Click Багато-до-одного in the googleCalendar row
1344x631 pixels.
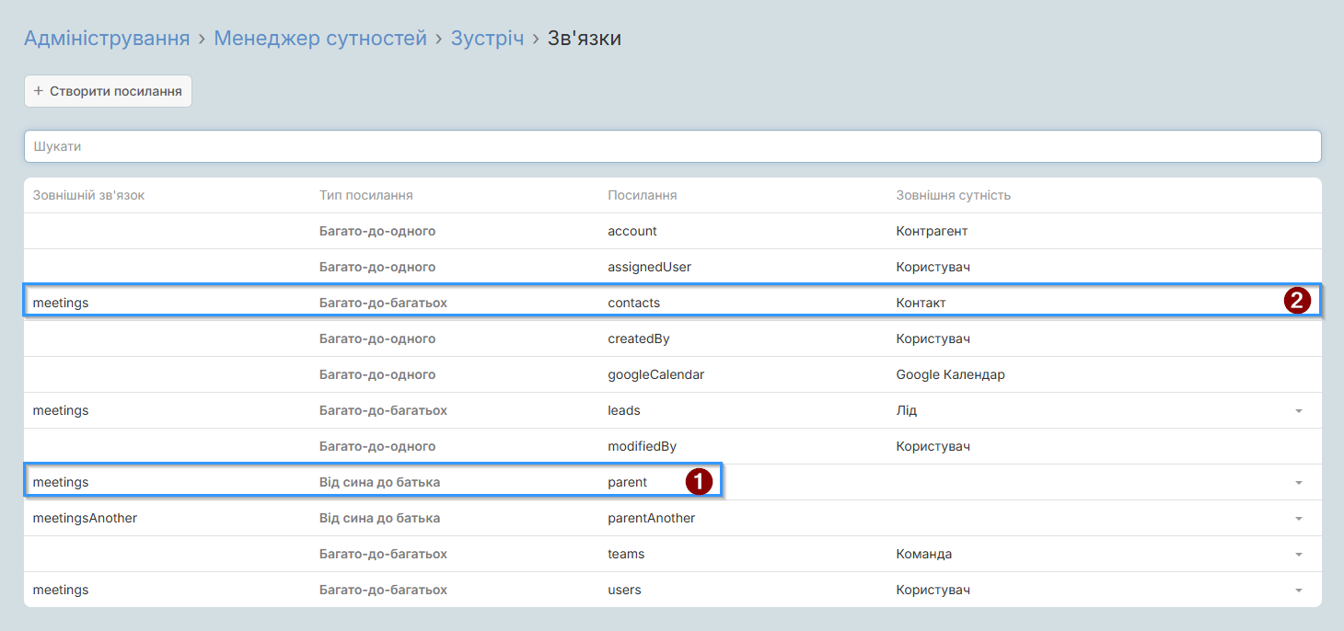[x=377, y=374]
